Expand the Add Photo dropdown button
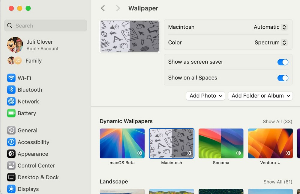 [x=205, y=96]
